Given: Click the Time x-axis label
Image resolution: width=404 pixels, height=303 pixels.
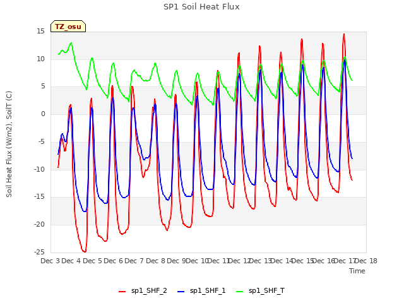Looking at the screenshot, I should 357,271.
